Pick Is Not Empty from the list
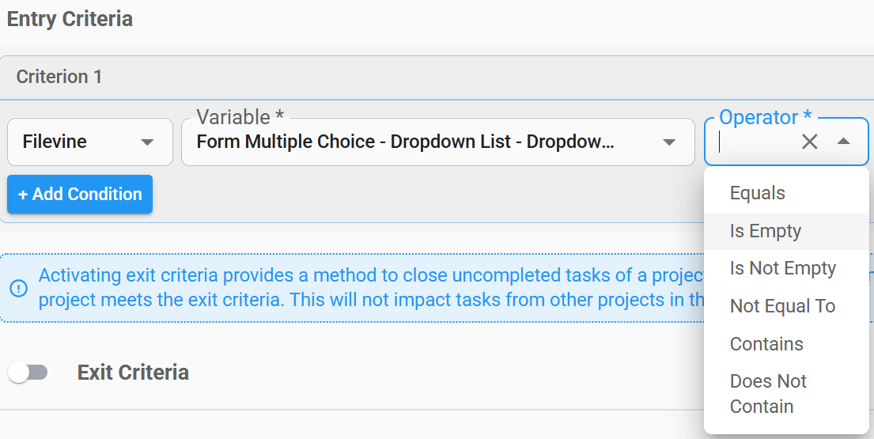 click(x=782, y=268)
